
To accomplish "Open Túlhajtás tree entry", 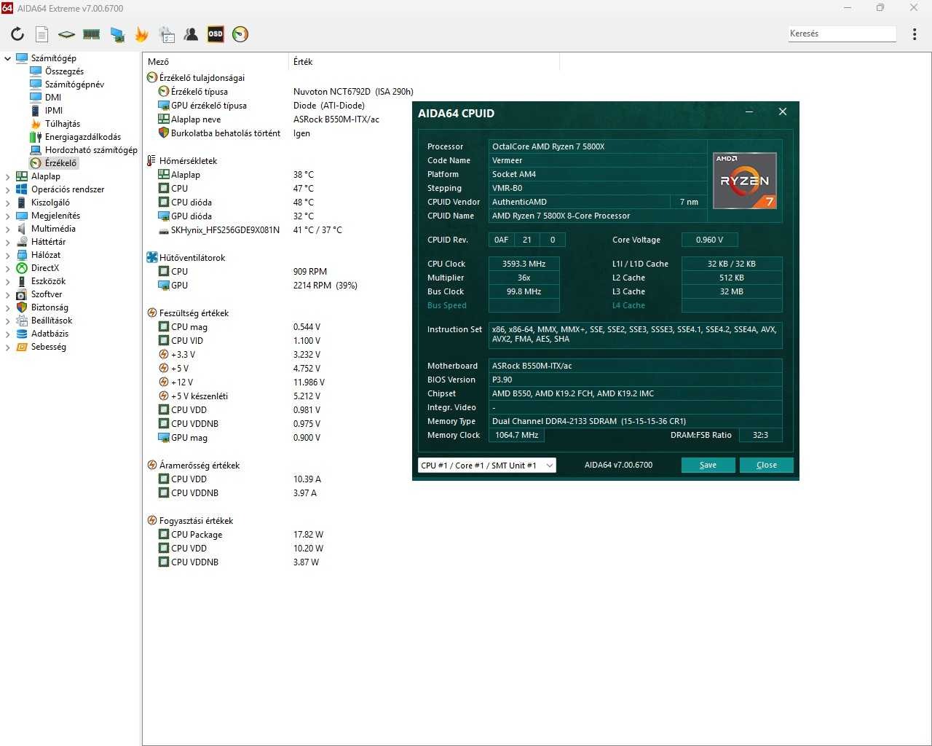I will pos(63,124).
